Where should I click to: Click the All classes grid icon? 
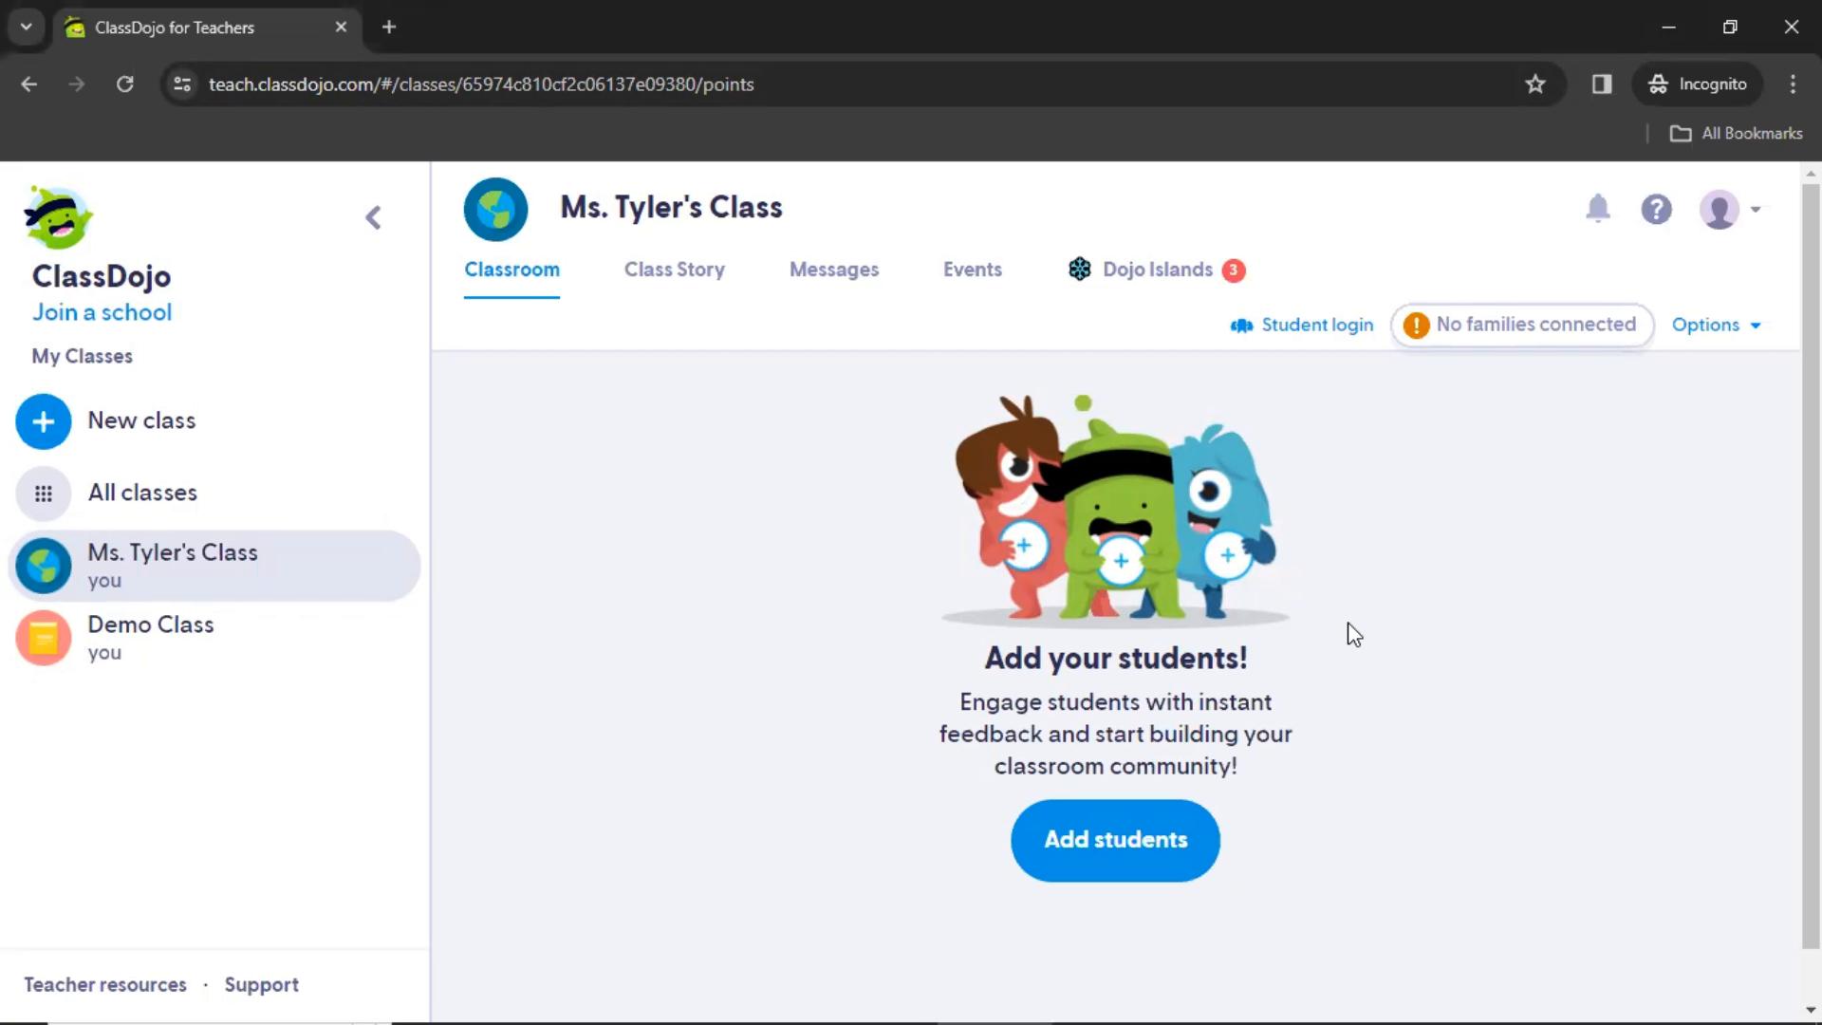point(43,492)
